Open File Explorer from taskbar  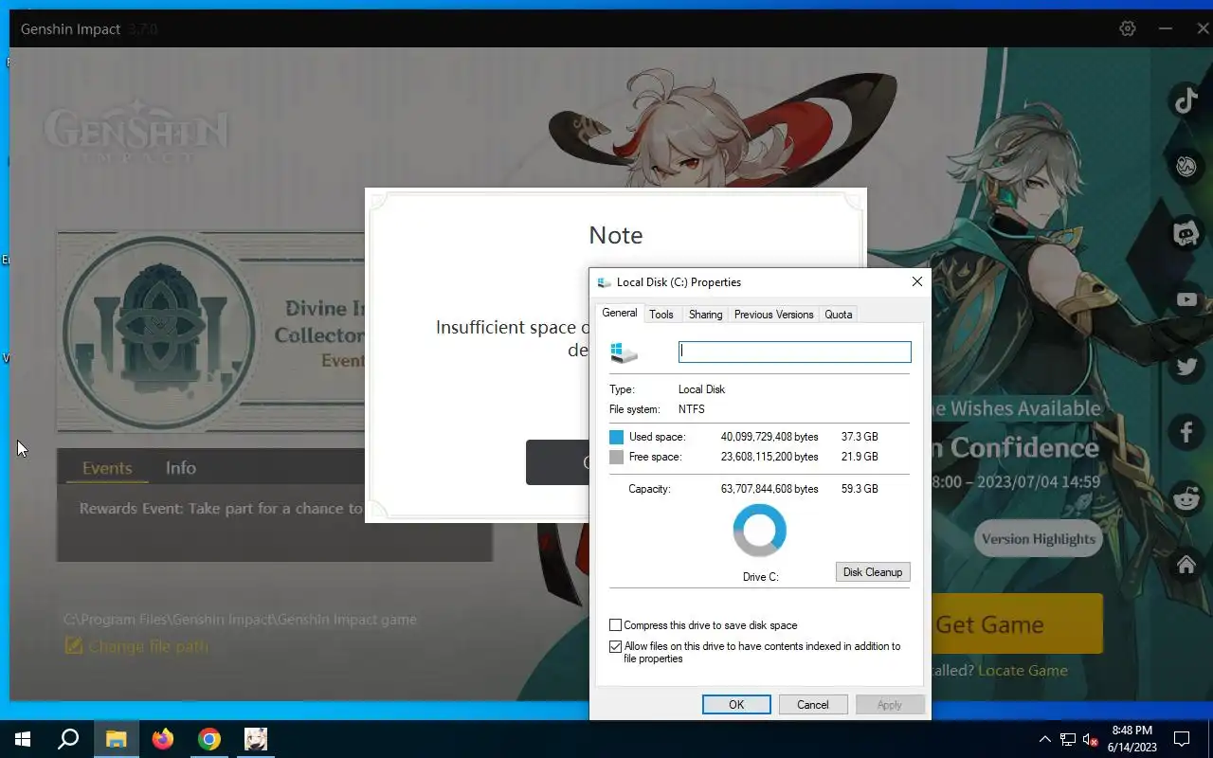[x=116, y=739]
